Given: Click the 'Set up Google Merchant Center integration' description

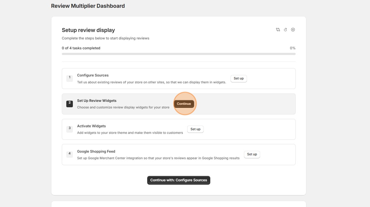Looking at the screenshot, I should pyautogui.click(x=158, y=158).
